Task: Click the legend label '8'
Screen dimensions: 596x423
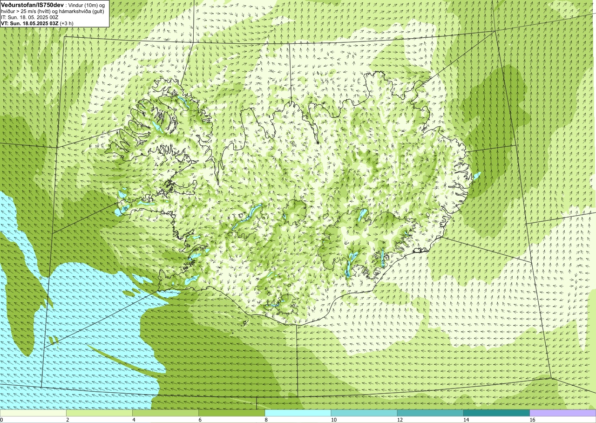Action: (x=267, y=420)
